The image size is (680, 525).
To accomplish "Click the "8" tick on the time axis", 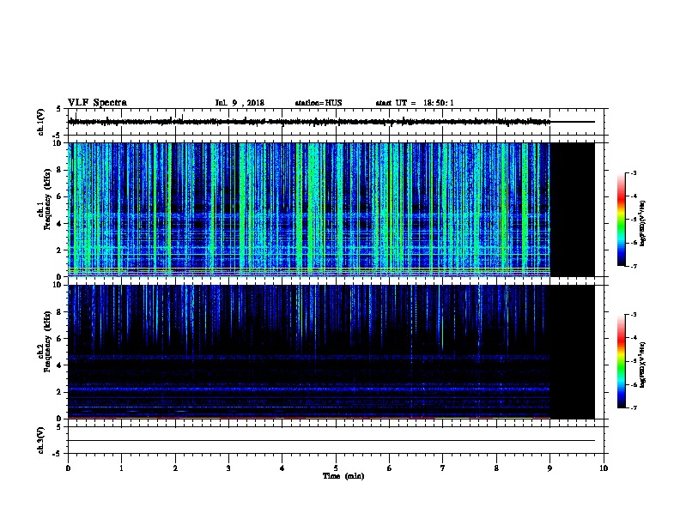I will 496,468.
